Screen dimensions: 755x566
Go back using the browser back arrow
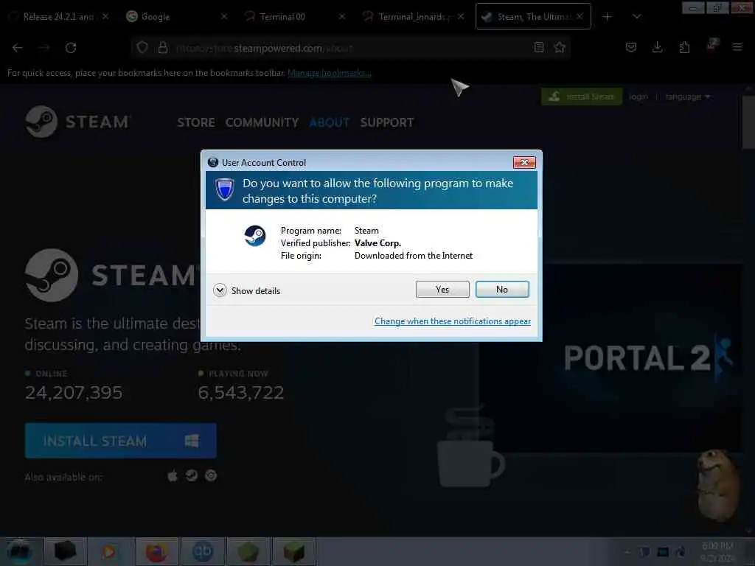(x=18, y=48)
